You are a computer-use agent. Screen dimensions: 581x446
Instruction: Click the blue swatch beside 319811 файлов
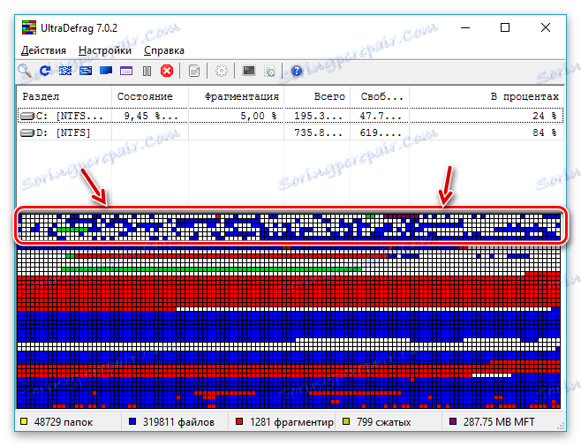[132, 421]
